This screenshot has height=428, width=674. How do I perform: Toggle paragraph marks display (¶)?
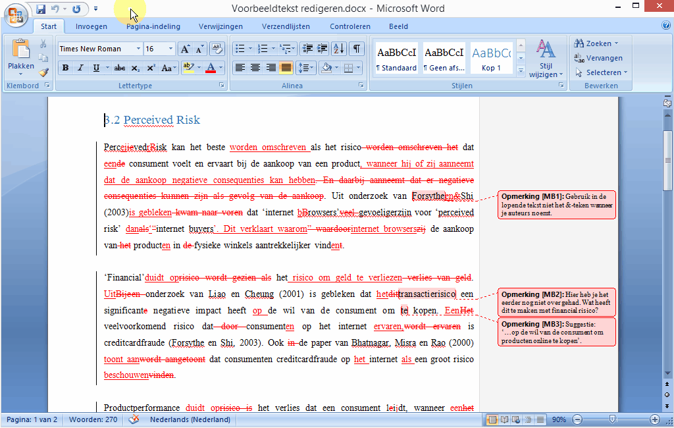click(x=356, y=49)
